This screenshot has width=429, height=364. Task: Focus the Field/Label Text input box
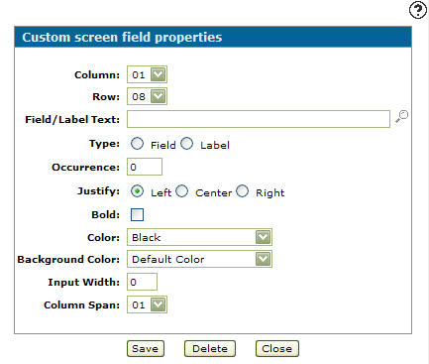pyautogui.click(x=259, y=119)
